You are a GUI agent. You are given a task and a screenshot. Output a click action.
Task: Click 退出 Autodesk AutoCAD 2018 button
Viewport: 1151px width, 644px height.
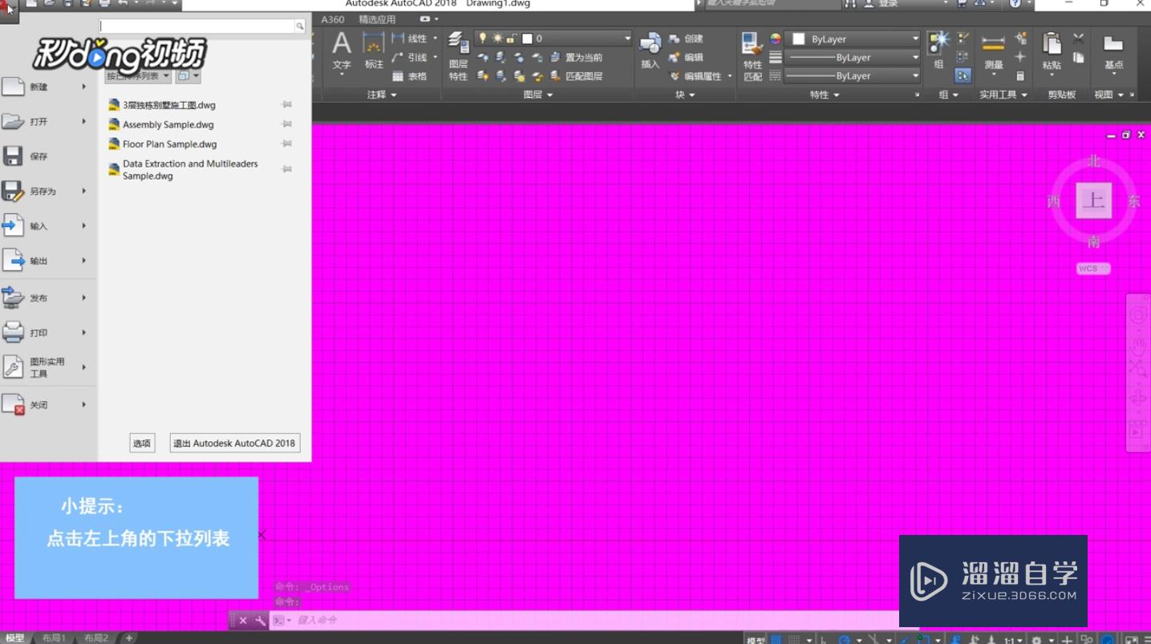pyautogui.click(x=235, y=443)
